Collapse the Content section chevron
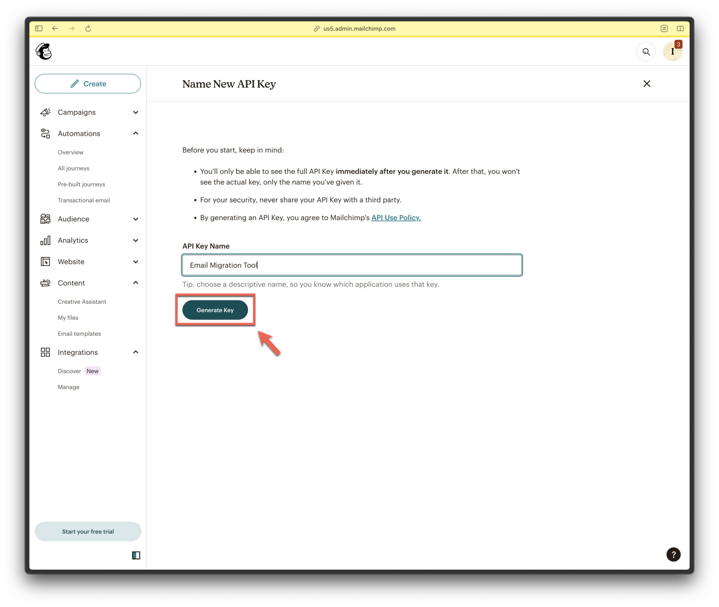 136,283
